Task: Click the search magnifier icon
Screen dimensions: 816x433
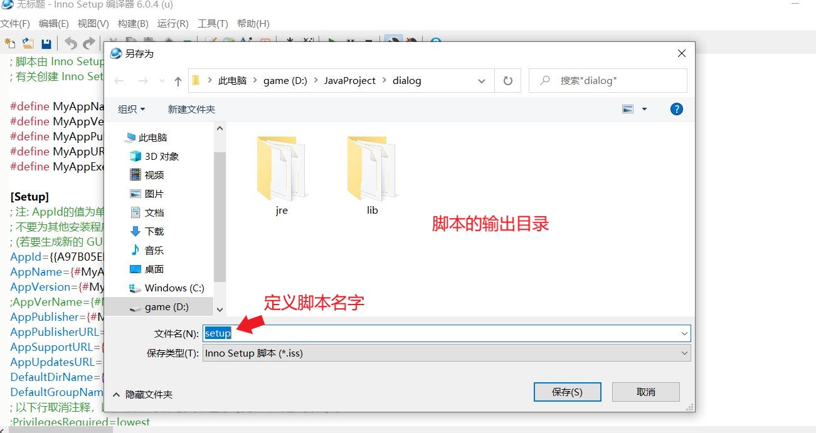Action: coord(545,81)
